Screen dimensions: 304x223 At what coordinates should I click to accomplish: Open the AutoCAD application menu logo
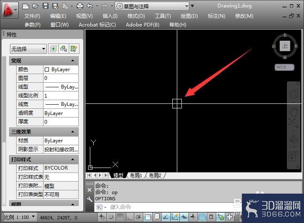[x=10, y=10]
